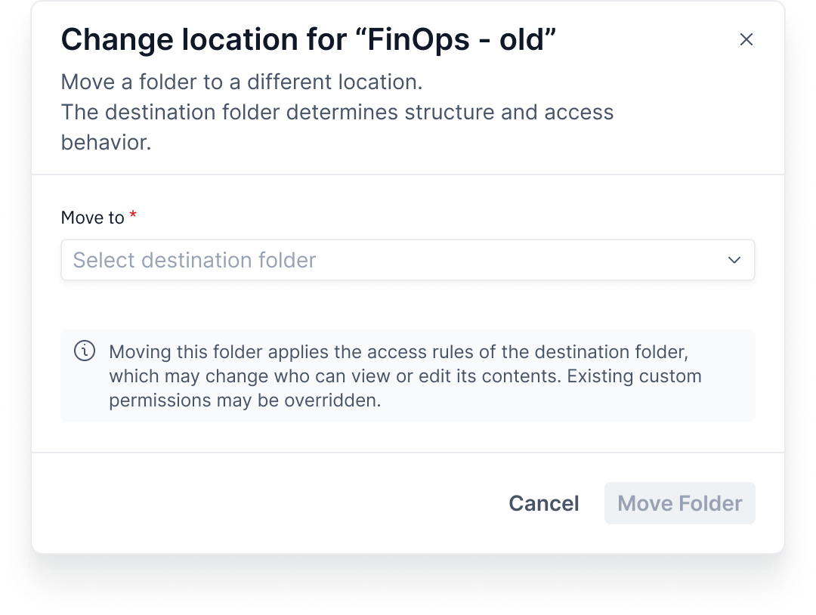Click the 'destination folder determines structure' sentence
Viewport: 816px width, 615px height.
(x=337, y=113)
